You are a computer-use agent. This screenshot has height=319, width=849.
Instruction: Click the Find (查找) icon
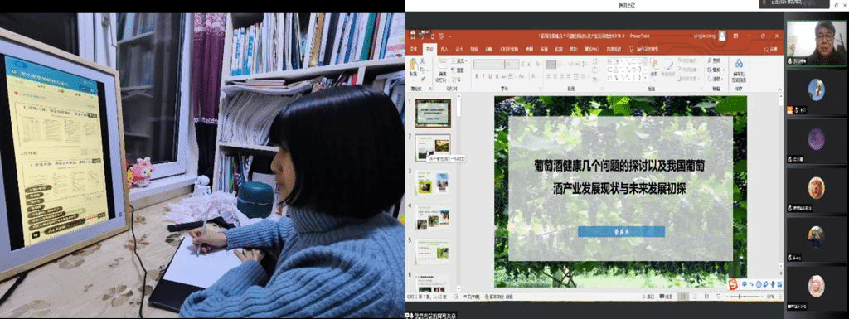pyautogui.click(x=716, y=60)
